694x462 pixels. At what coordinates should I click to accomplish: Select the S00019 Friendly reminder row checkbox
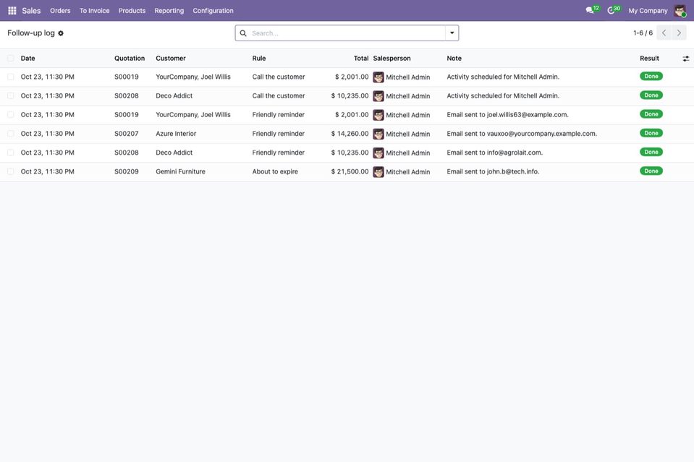pos(11,115)
